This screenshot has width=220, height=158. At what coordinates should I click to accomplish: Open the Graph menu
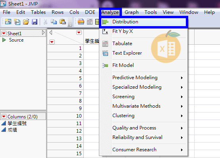(131, 12)
